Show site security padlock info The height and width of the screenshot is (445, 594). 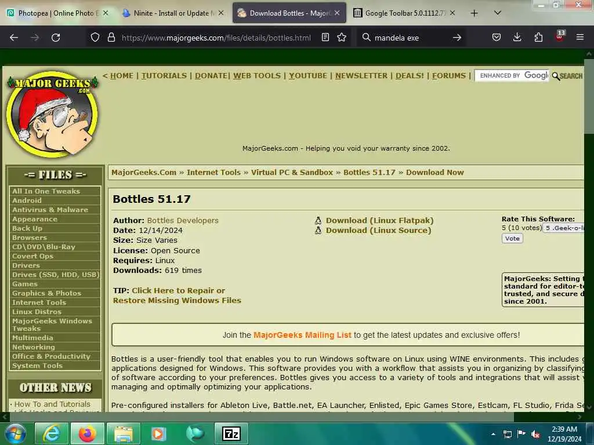pos(111,38)
